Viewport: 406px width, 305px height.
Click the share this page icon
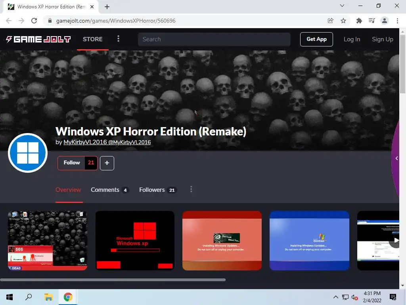pyautogui.click(x=330, y=21)
